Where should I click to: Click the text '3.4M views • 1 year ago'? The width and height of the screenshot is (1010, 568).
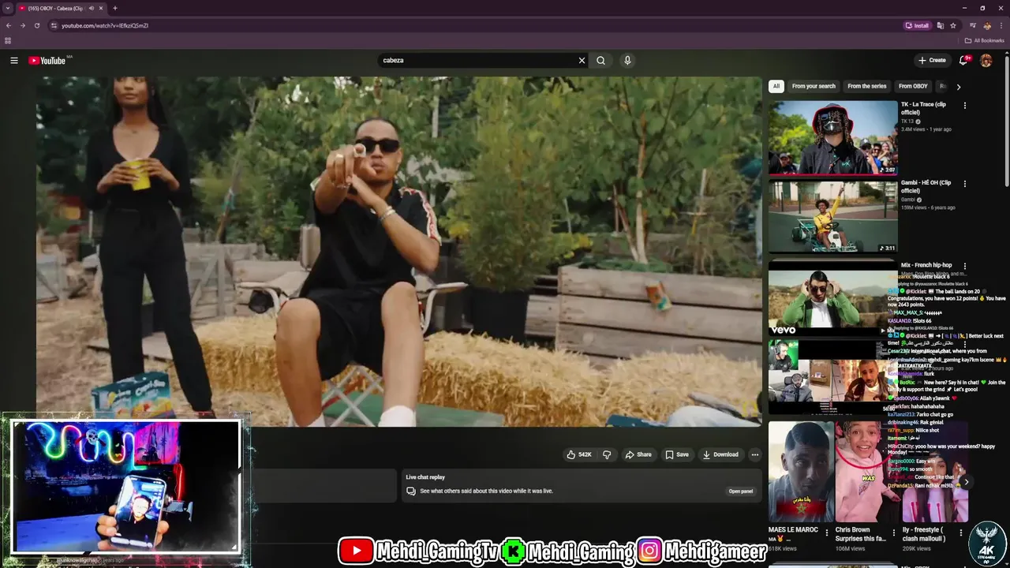click(926, 129)
